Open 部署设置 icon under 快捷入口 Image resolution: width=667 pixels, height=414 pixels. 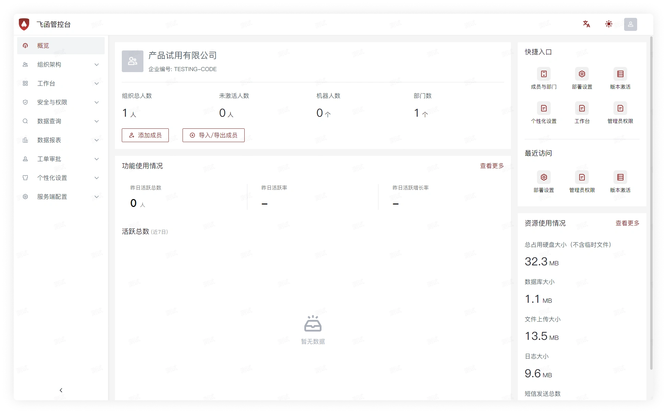point(582,74)
